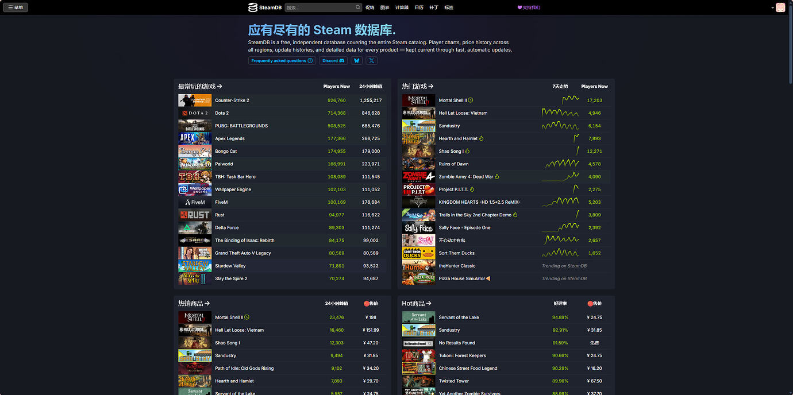This screenshot has width=793, height=395.
Task: Open TBH: Task Bar Hero entry
Action: pos(282,176)
